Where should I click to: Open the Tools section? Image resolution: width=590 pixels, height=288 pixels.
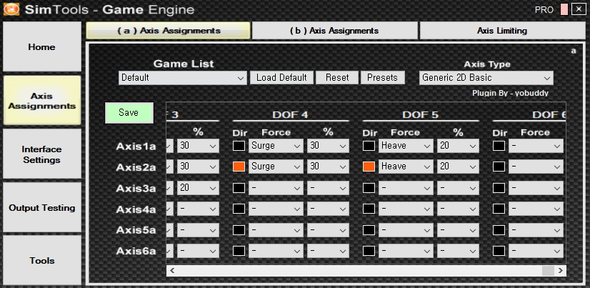(x=41, y=260)
